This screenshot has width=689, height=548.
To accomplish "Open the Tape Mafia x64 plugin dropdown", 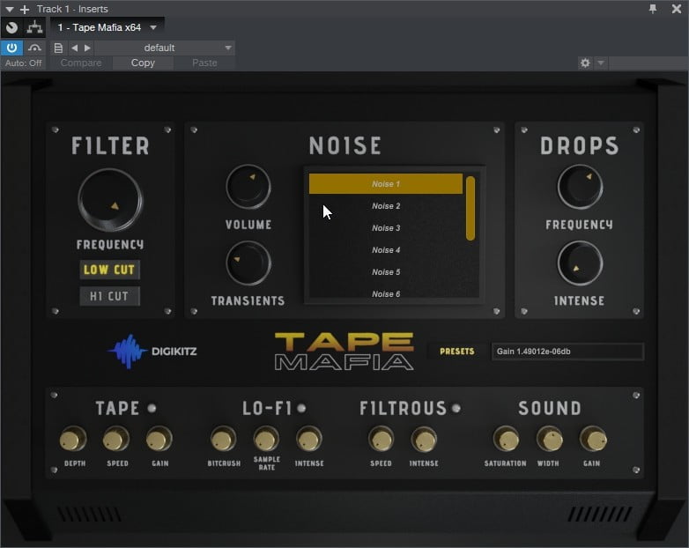I will click(107, 27).
